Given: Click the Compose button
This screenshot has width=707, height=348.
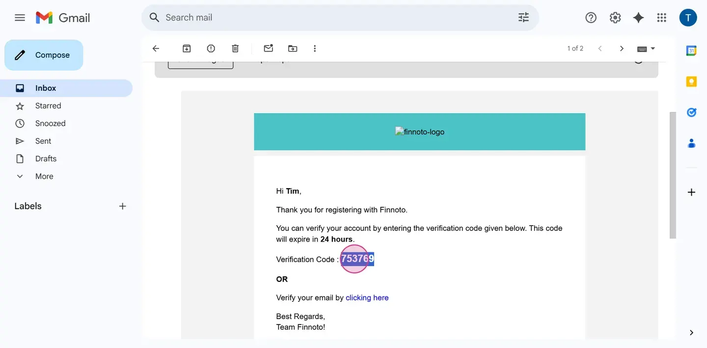Looking at the screenshot, I should [44, 55].
